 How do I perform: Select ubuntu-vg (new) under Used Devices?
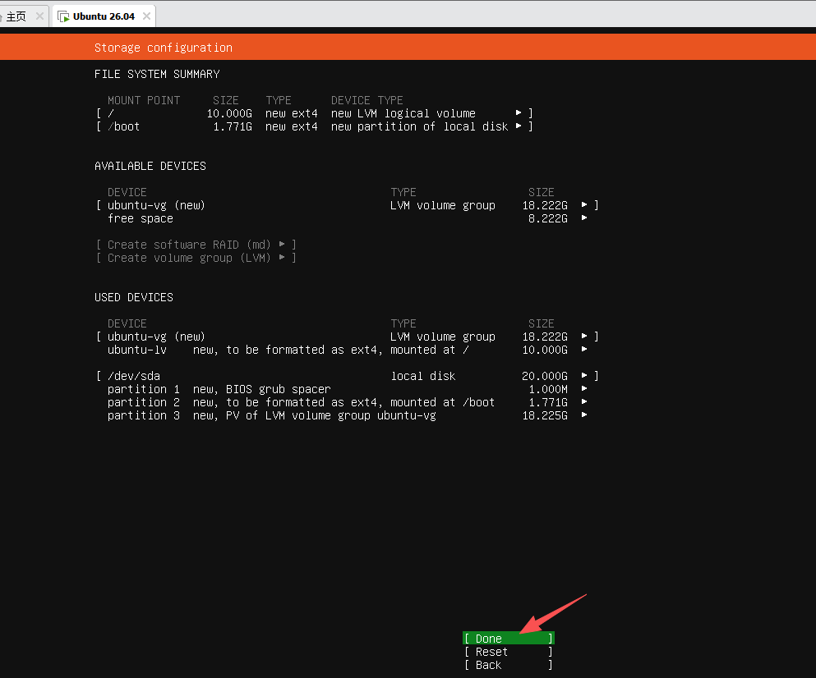(347, 337)
